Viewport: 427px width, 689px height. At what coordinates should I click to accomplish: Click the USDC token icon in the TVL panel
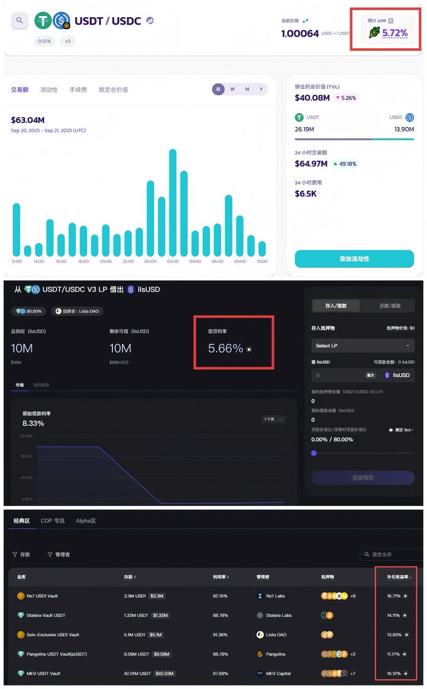pyautogui.click(x=410, y=117)
